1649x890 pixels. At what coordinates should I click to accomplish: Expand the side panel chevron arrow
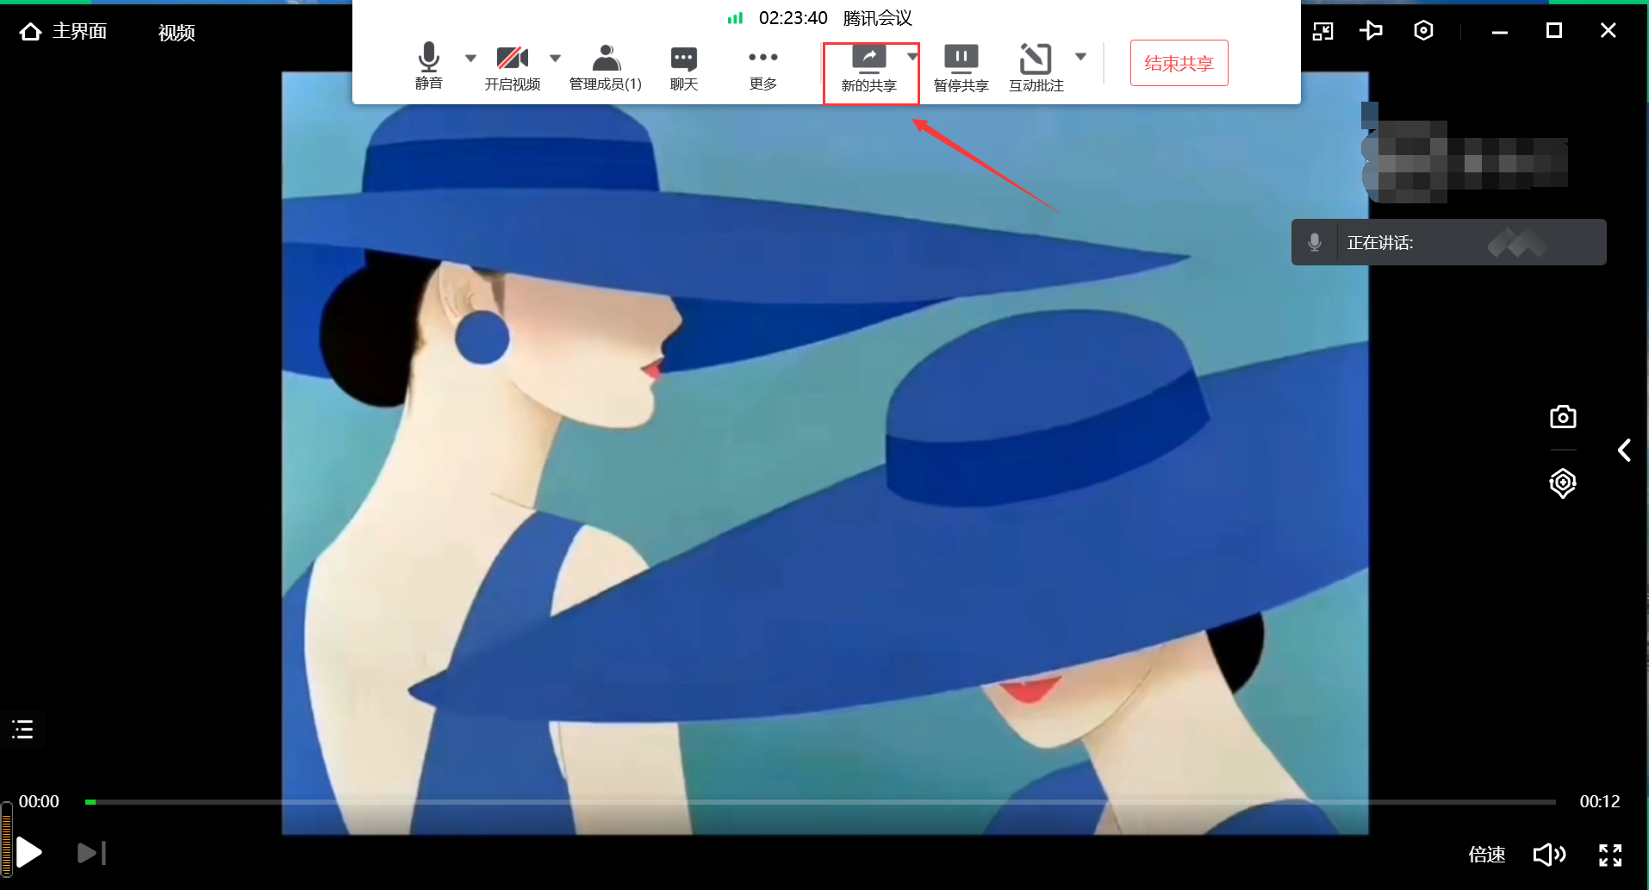(1624, 451)
